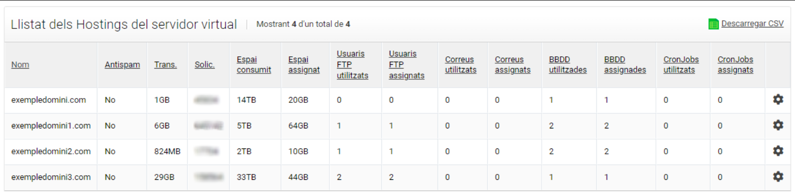Sort by Usuaris FTP utilitzats header
The image size is (795, 195).
click(x=353, y=65)
